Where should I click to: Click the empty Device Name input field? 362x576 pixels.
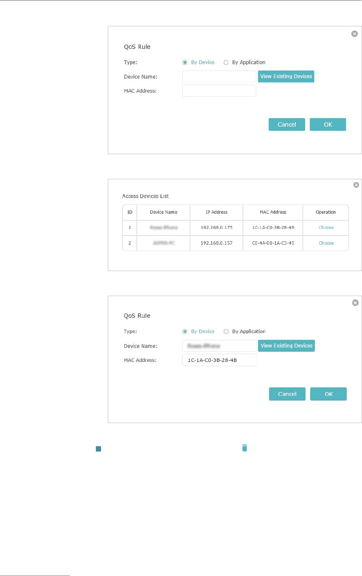click(x=219, y=76)
